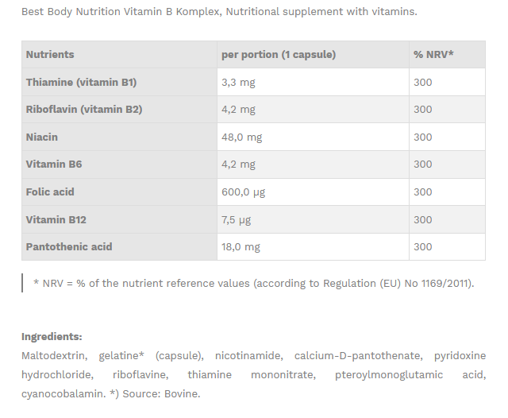Click the product title text line

tap(218, 12)
